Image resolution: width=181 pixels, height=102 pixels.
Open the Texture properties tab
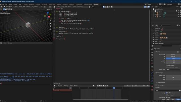coord(152,90)
